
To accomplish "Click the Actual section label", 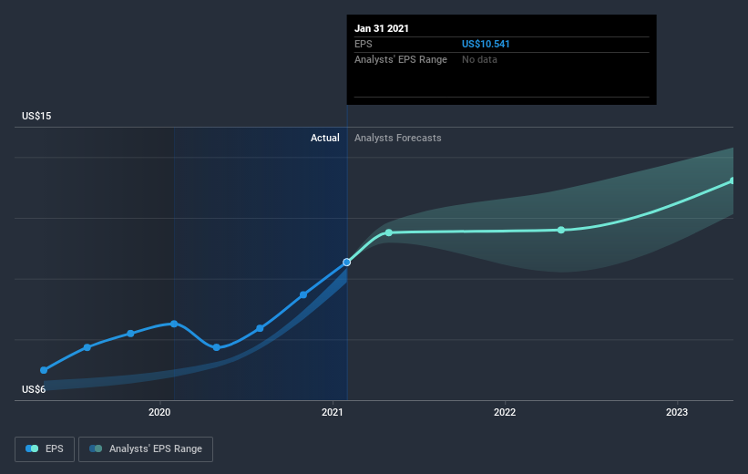I will (325, 138).
